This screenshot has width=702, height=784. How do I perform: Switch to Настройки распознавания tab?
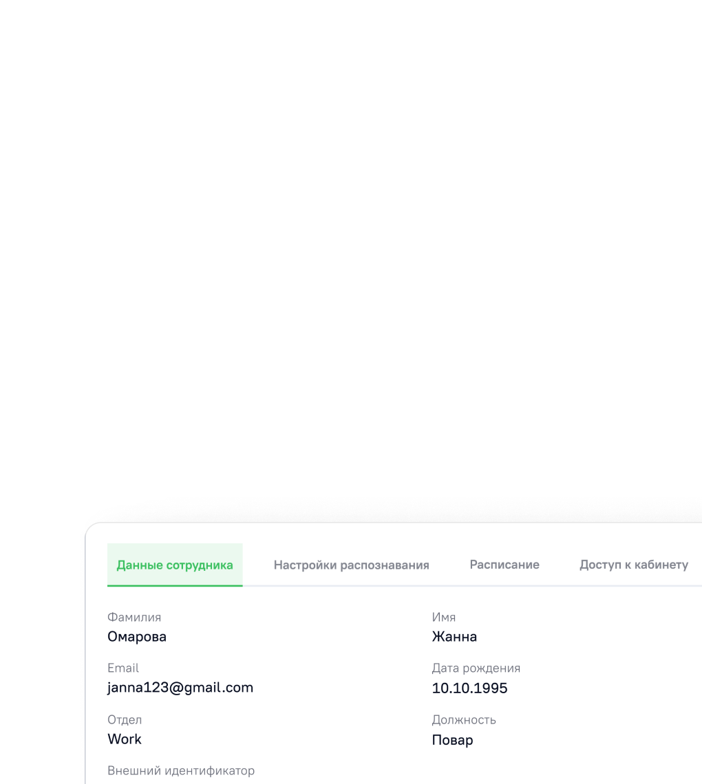tap(351, 565)
